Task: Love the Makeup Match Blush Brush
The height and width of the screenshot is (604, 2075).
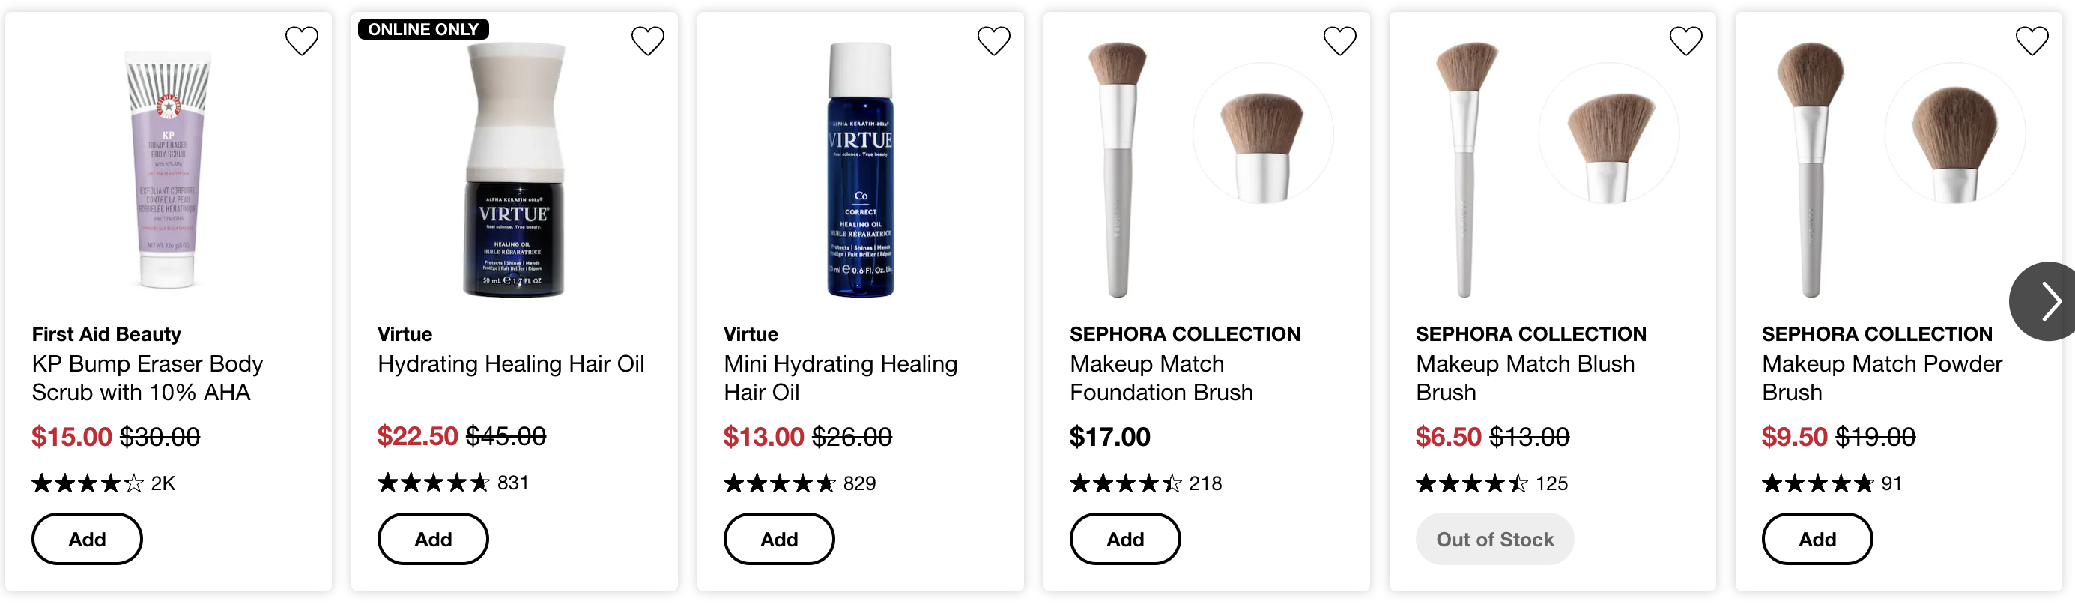Action: tap(1686, 41)
